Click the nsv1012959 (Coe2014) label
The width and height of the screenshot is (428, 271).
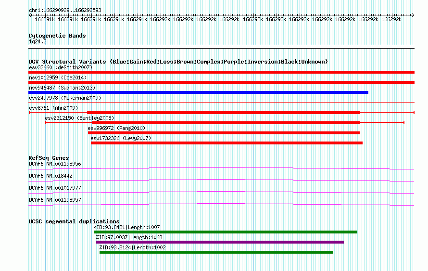tap(58, 77)
